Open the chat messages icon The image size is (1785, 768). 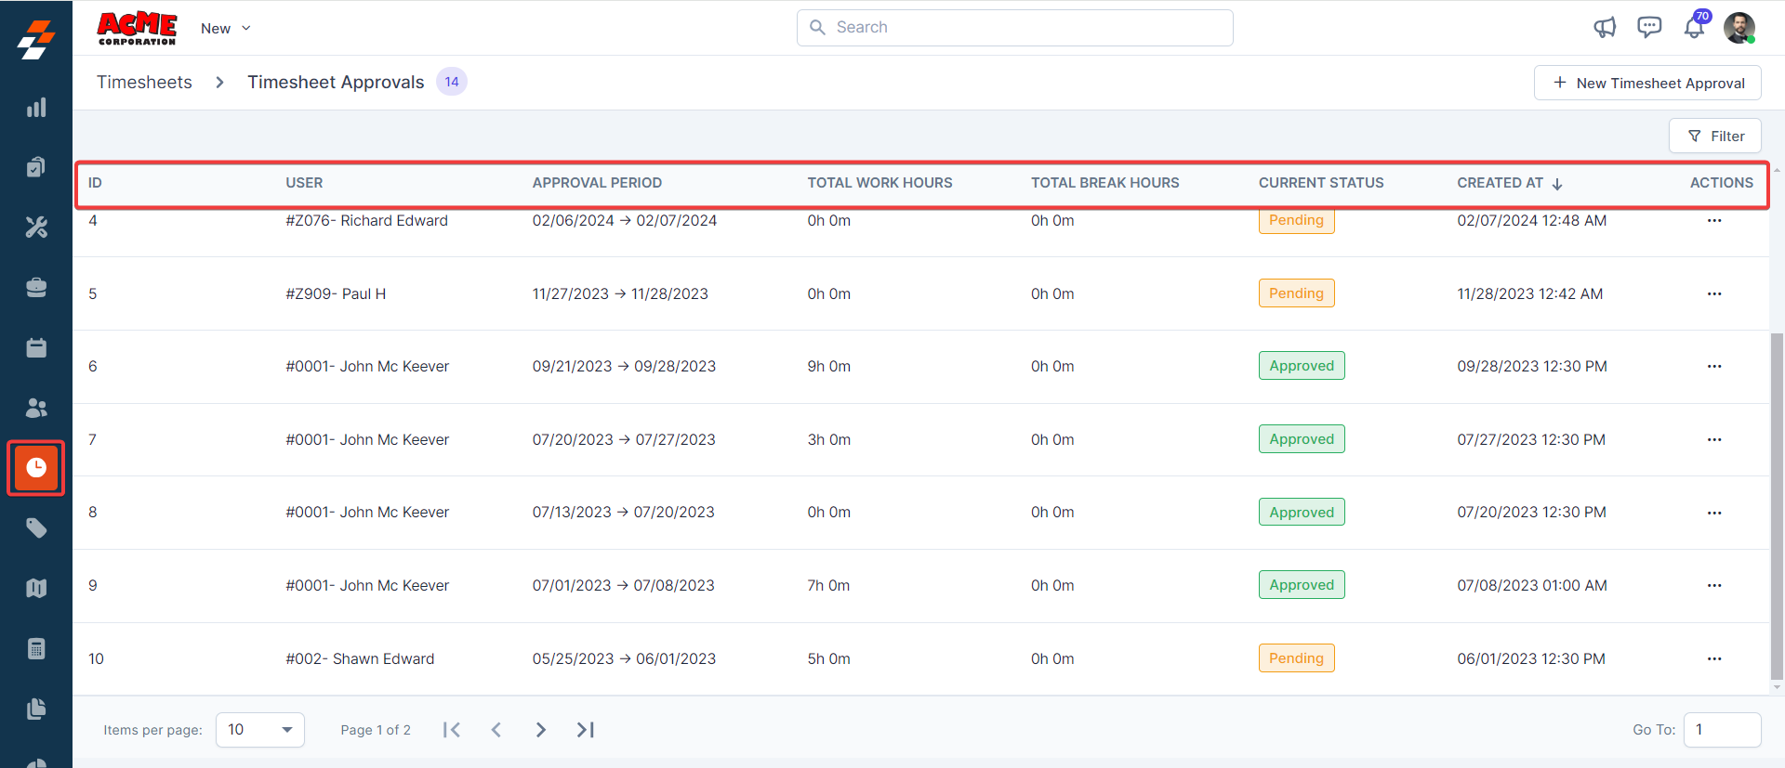1649,28
